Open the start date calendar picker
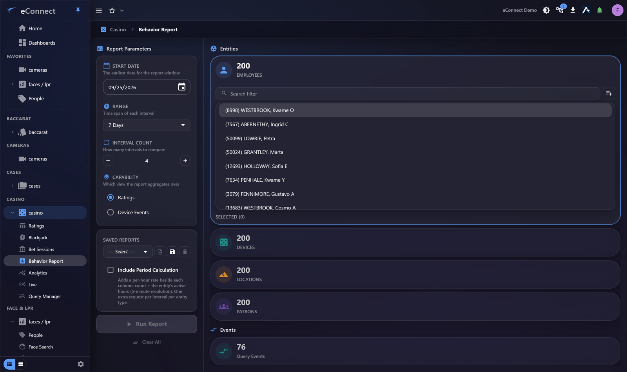Viewport: 627px width, 372px height. pos(182,87)
